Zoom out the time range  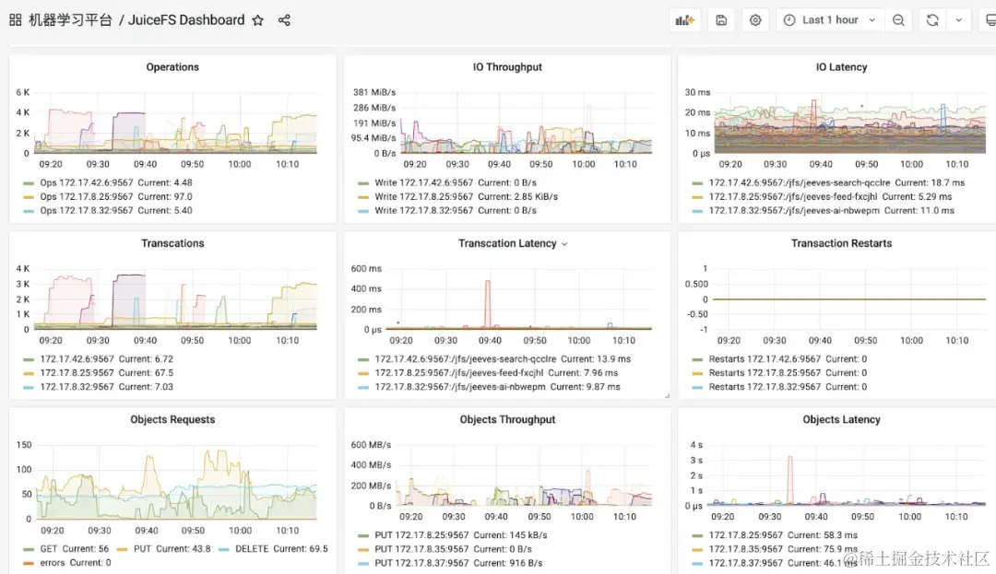pyautogui.click(x=898, y=20)
